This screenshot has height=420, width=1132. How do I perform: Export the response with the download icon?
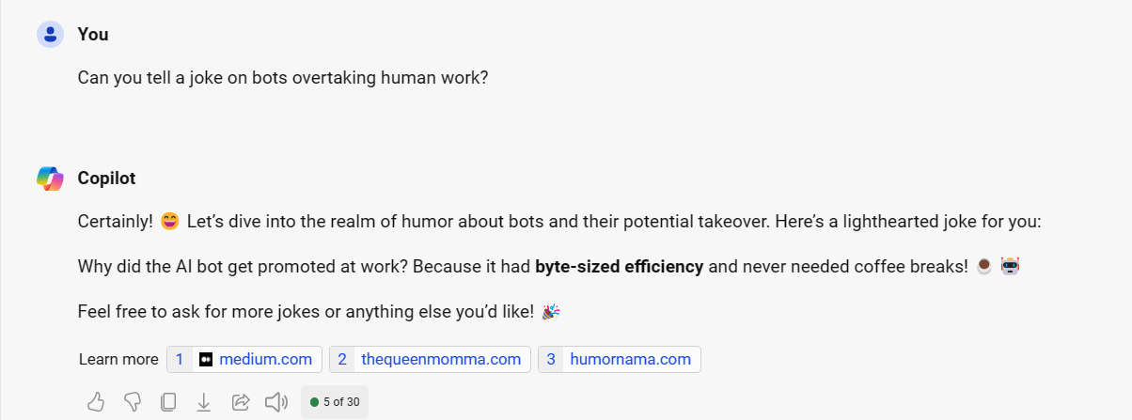tap(204, 402)
